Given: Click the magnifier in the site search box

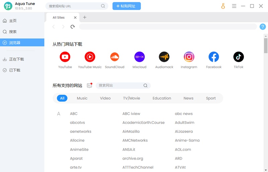Looking at the screenshot, I should [145, 85].
